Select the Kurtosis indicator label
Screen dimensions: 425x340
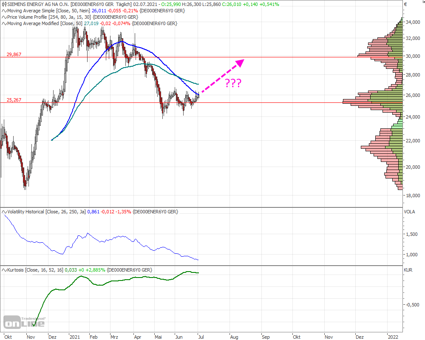[35, 270]
